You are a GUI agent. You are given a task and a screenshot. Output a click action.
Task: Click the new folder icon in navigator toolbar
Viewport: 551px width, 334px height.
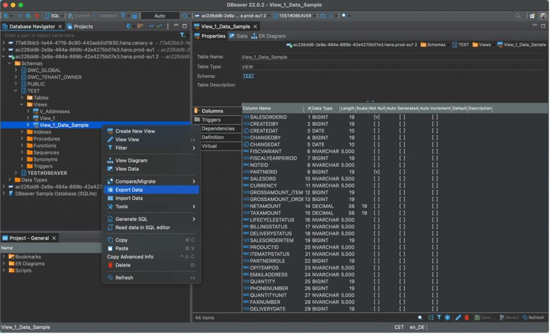click(140, 26)
